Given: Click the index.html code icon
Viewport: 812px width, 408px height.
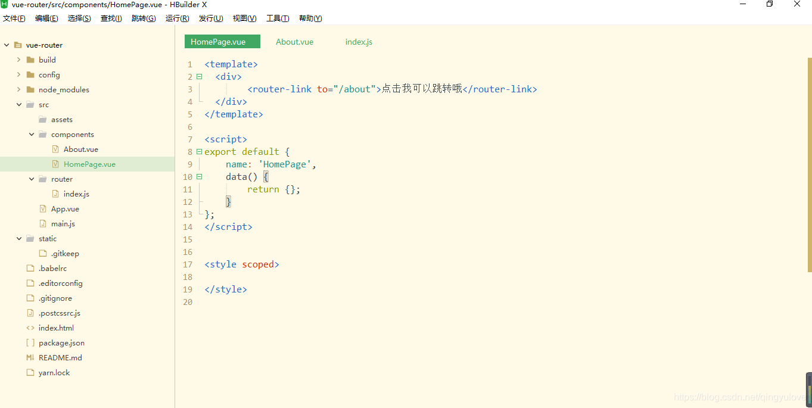Looking at the screenshot, I should 30,328.
